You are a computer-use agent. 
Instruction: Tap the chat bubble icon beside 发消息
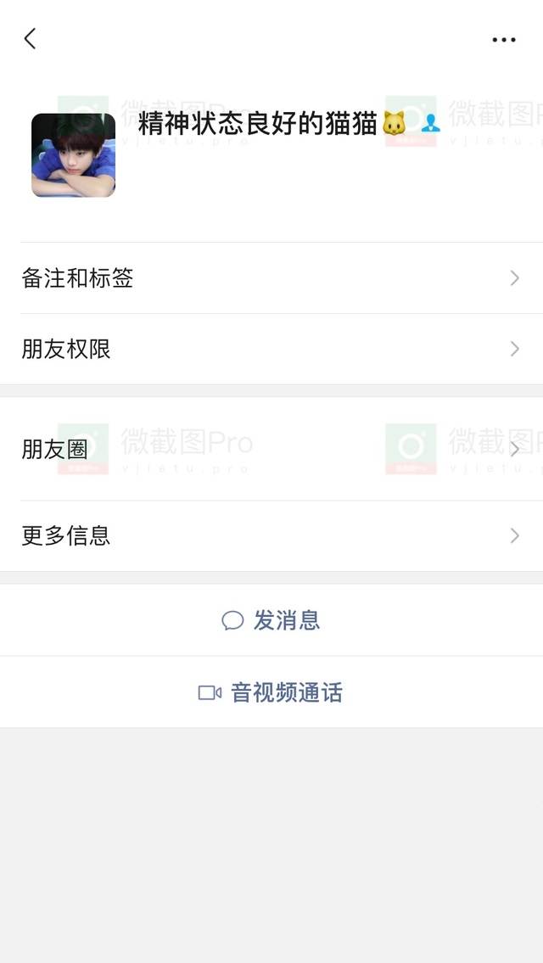point(232,620)
